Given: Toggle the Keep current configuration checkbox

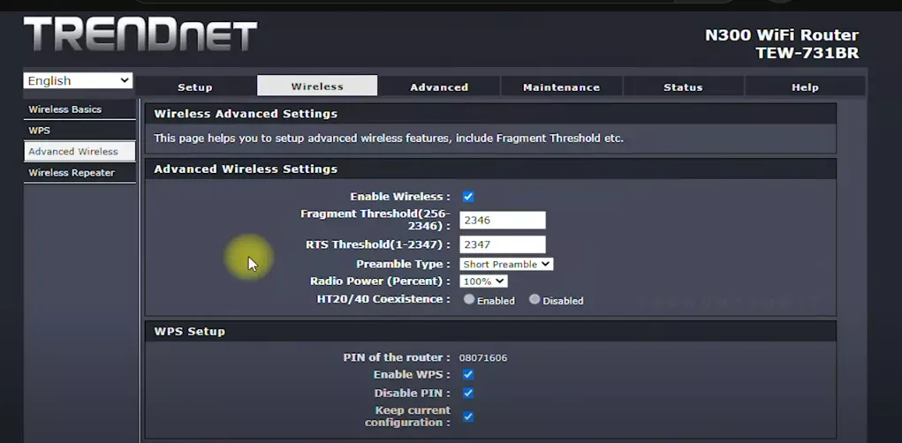Looking at the screenshot, I should pyautogui.click(x=468, y=417).
